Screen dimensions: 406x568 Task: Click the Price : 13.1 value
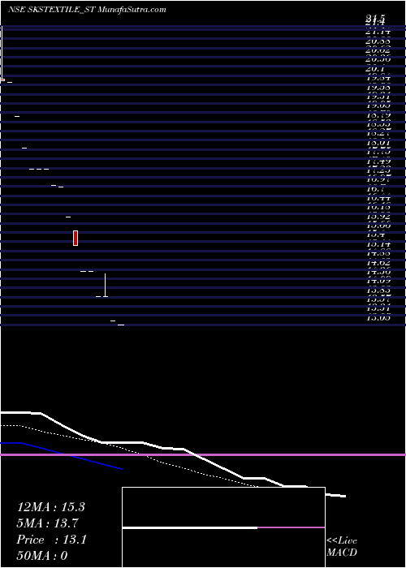pos(51,540)
